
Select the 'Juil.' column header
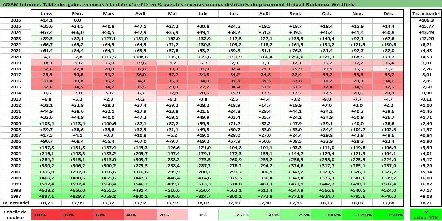(x=234, y=14)
